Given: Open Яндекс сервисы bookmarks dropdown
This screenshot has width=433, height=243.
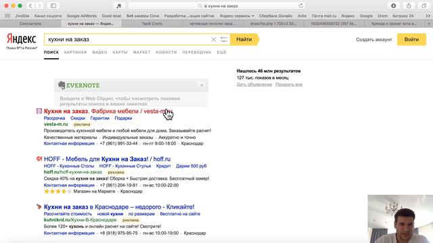Looking at the screenshot, I should [237, 16].
